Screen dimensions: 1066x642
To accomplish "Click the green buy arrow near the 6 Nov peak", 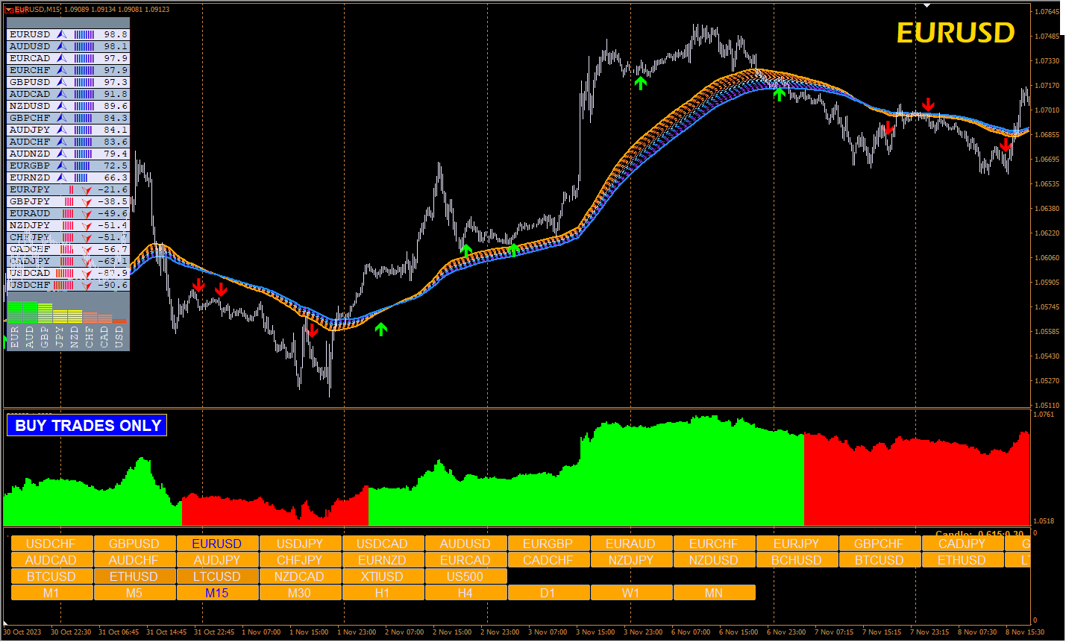I will (780, 94).
